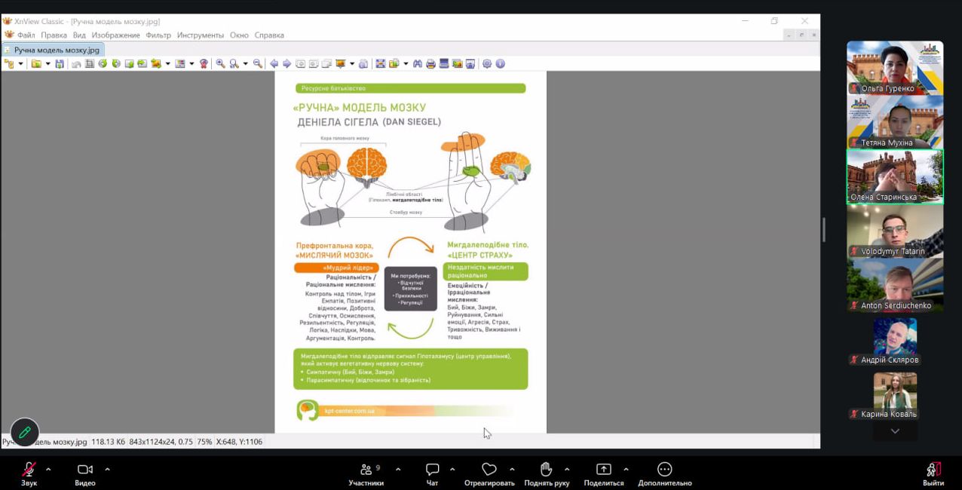962x490 pixels.
Task: Click the print icon in XnView toolbar
Action: 430,64
